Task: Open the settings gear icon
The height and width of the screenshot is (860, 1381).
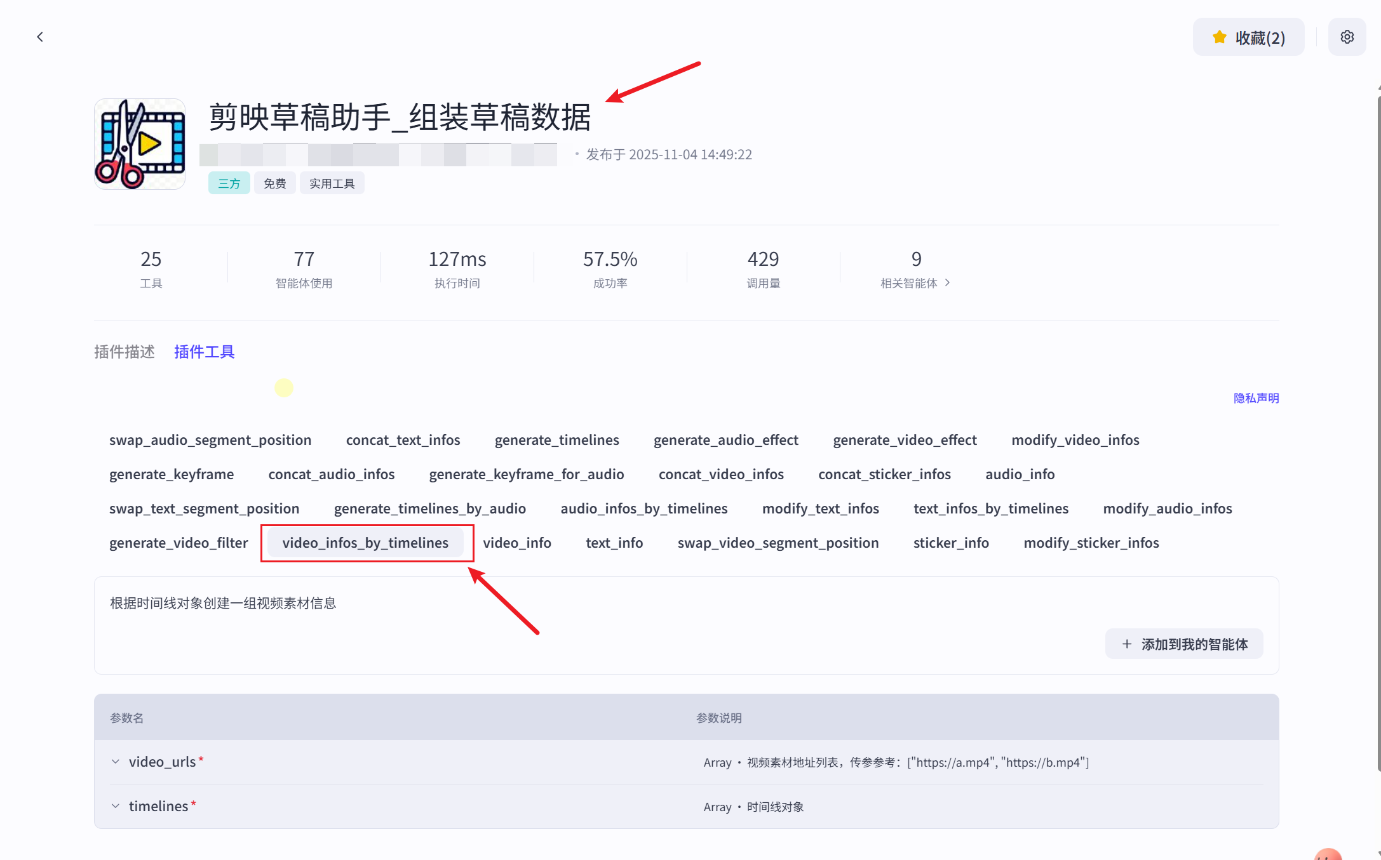Action: 1347,36
